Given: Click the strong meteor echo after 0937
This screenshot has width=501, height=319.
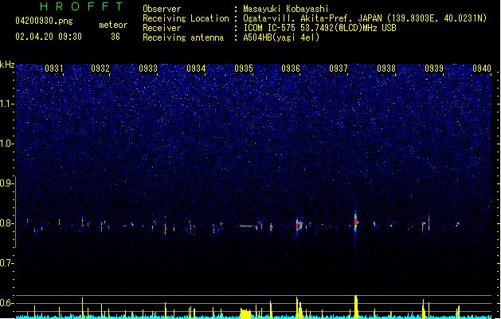Looking at the screenshot, I should click(x=356, y=222).
